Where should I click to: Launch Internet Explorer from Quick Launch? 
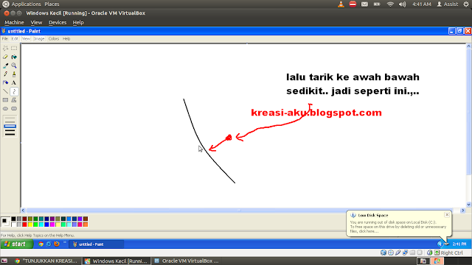[x=49, y=244]
